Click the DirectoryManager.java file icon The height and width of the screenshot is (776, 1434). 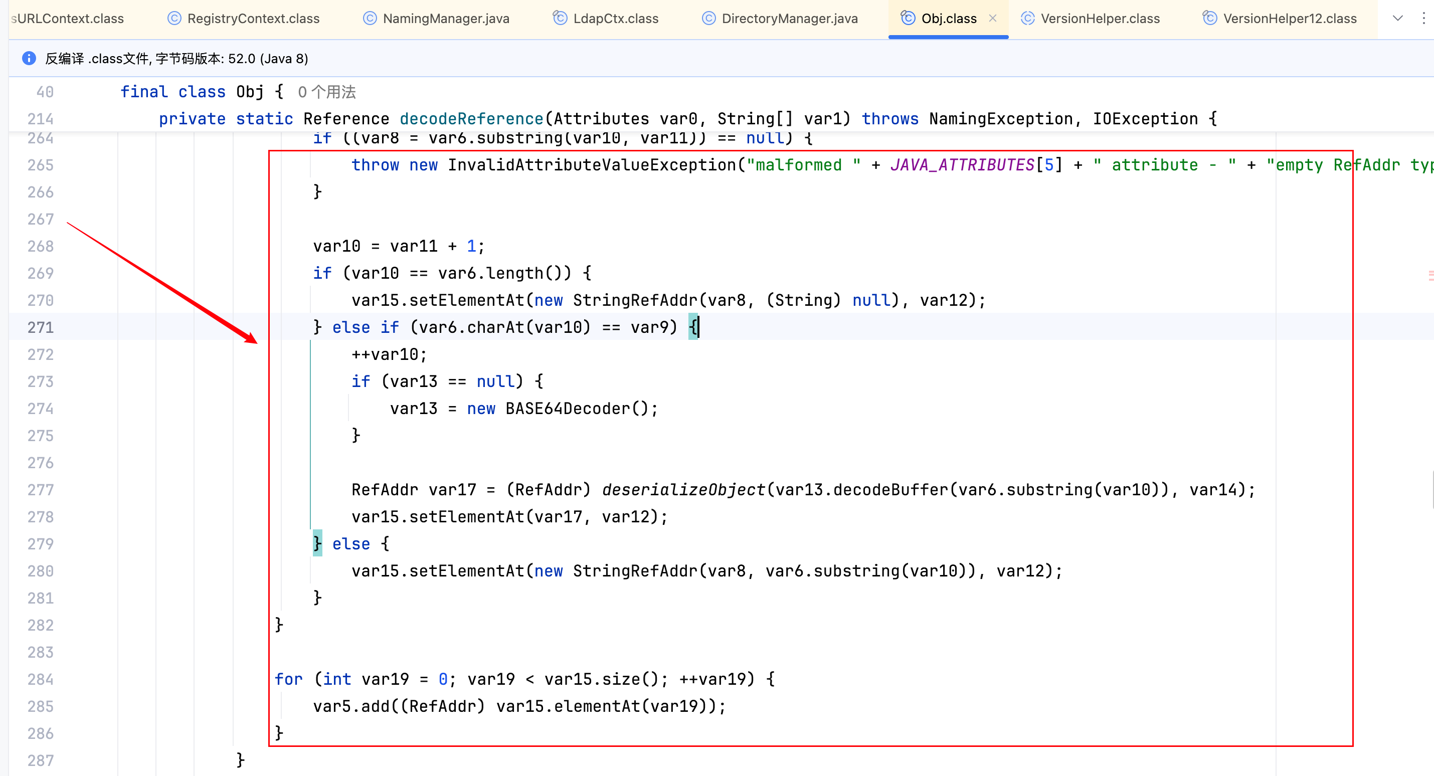click(708, 19)
